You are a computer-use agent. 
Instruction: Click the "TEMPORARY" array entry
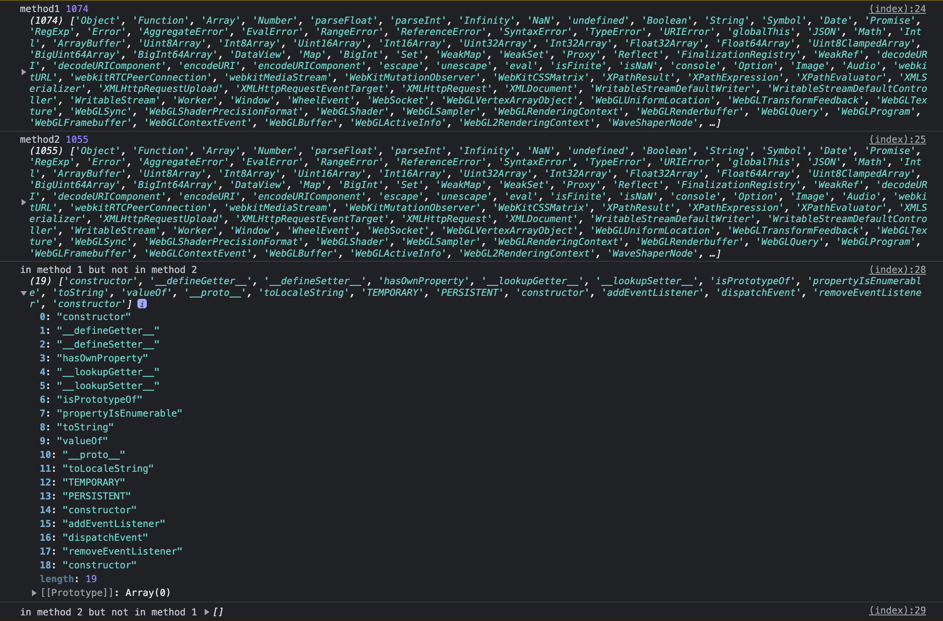pos(93,482)
